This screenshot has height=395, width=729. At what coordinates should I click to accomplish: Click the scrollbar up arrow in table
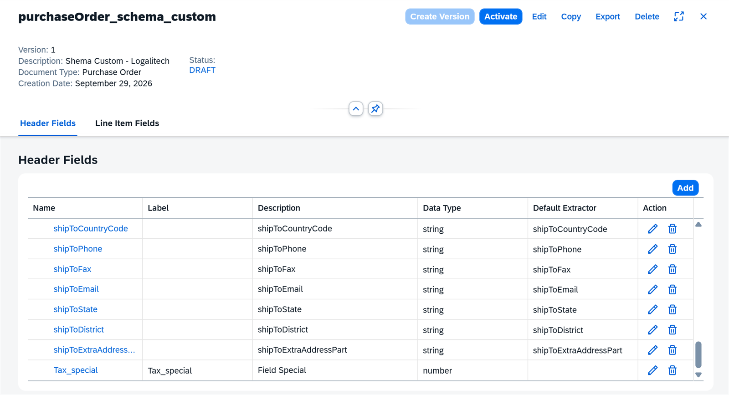(x=698, y=224)
